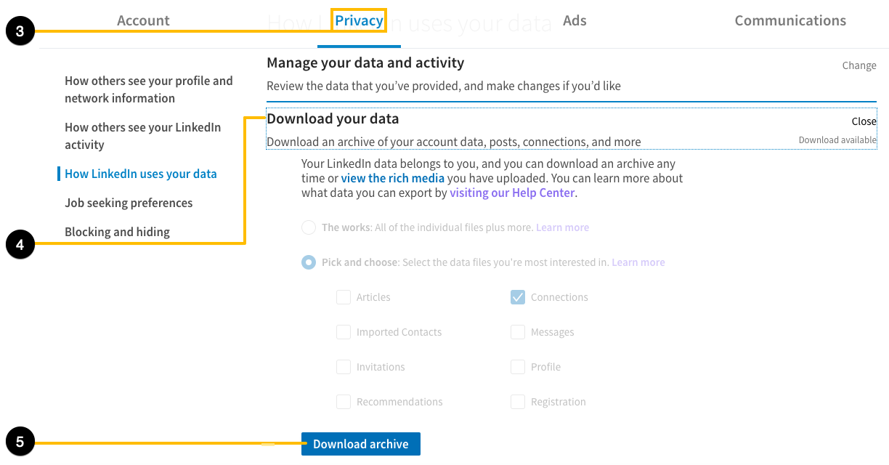
Task: Open 'How others see your profile and network information'
Action: [148, 89]
